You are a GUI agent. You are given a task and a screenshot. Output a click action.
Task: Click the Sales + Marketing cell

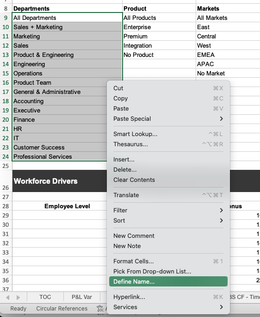click(x=68, y=27)
